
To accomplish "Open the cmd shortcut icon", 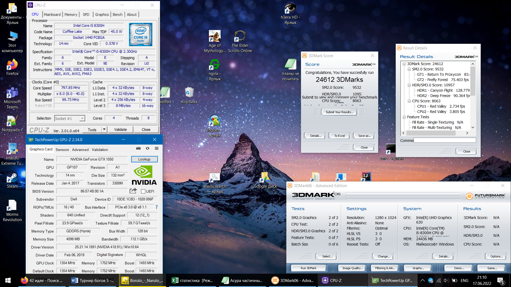I will 391,152.
